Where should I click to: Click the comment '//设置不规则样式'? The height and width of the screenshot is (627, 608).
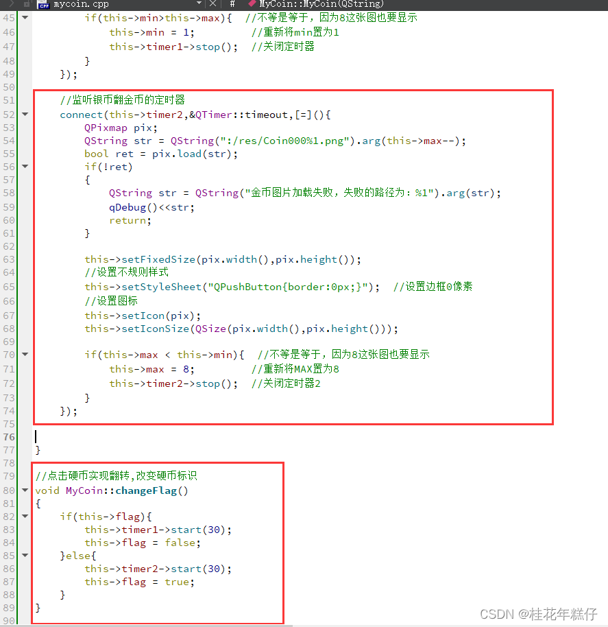pos(127,272)
